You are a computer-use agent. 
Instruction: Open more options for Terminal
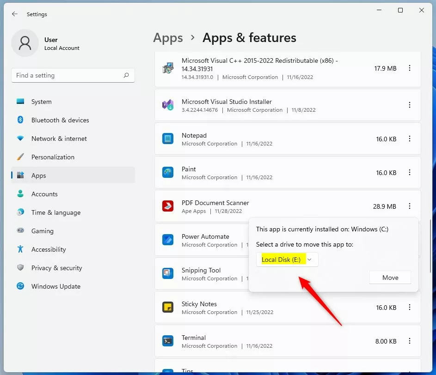click(410, 341)
